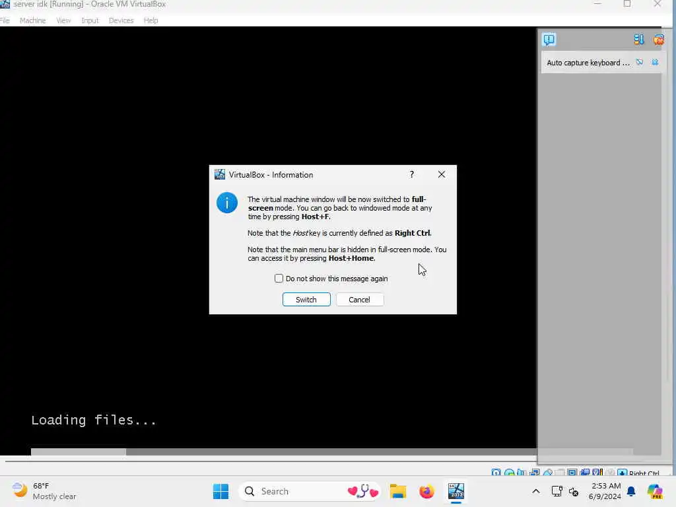The width and height of the screenshot is (676, 507).
Task: Click the CPU virtualization 'V' status icon
Action: pos(597,473)
